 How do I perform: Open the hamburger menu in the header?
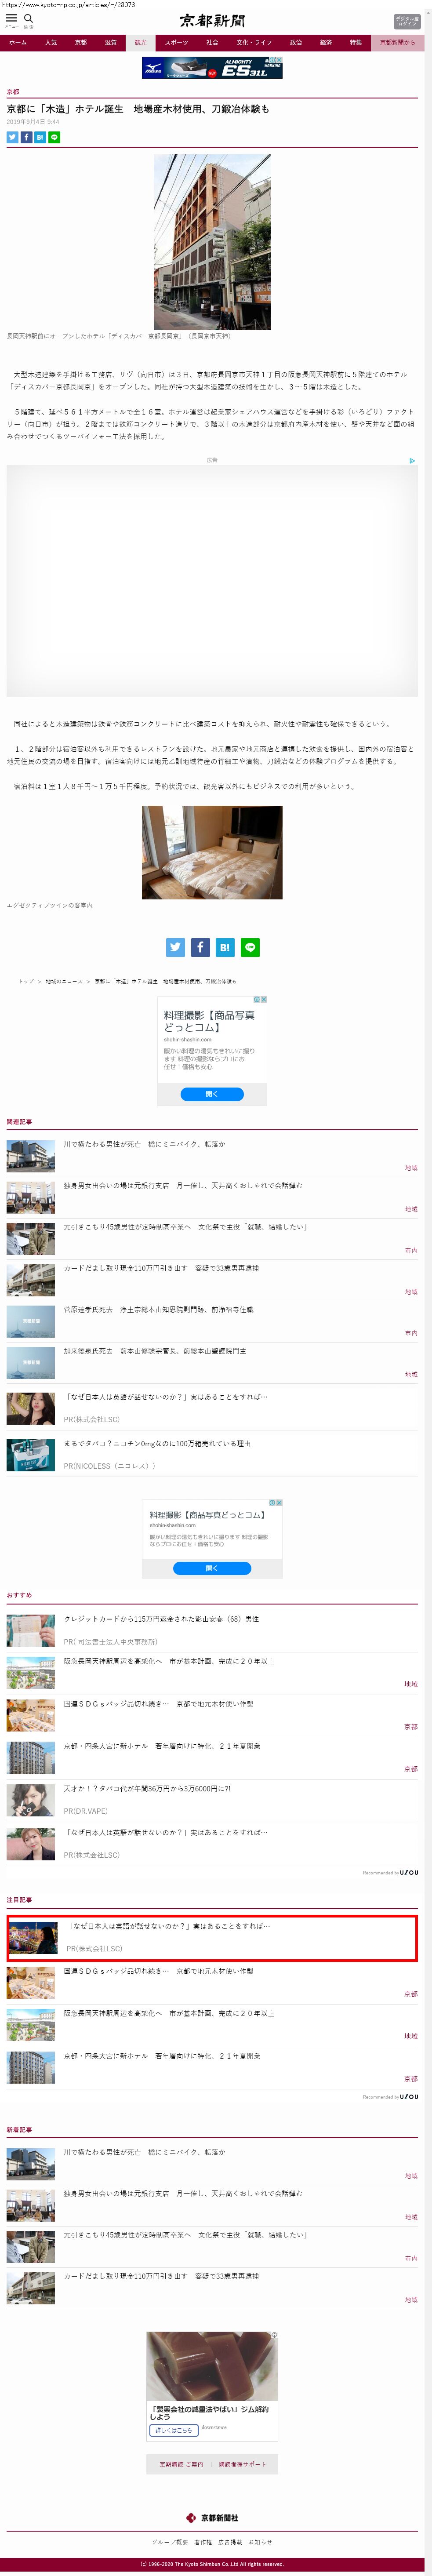(x=11, y=18)
